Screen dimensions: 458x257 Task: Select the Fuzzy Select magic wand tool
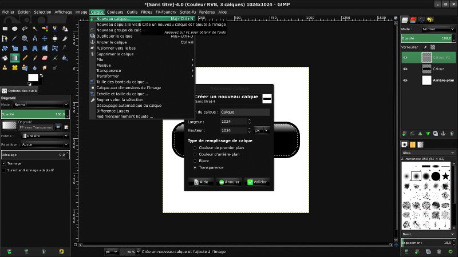click(35, 29)
